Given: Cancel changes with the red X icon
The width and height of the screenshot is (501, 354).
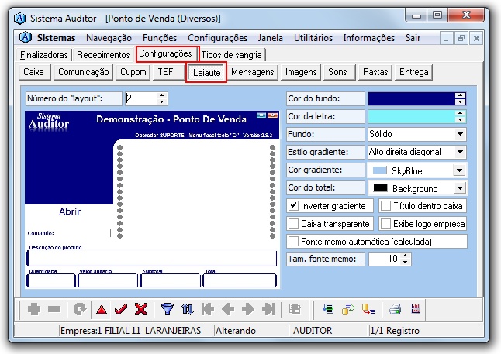Looking at the screenshot, I should coord(141,309).
